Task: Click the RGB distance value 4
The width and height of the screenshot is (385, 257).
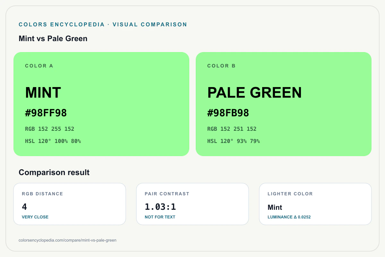Action: click(x=24, y=207)
